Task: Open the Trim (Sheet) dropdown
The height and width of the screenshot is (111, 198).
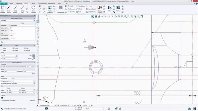Action: point(97,12)
